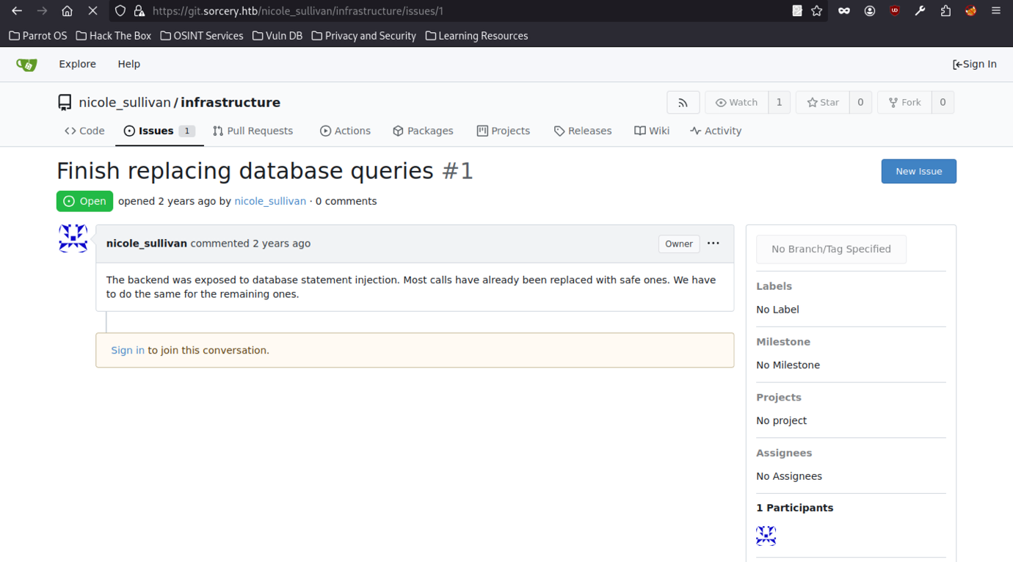Viewport: 1013px width, 562px height.
Task: Open the browser hamburger menu
Action: coord(996,11)
